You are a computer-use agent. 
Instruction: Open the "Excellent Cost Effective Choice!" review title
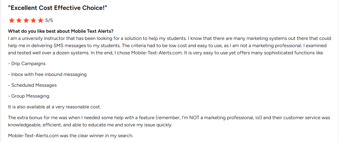(x=58, y=8)
